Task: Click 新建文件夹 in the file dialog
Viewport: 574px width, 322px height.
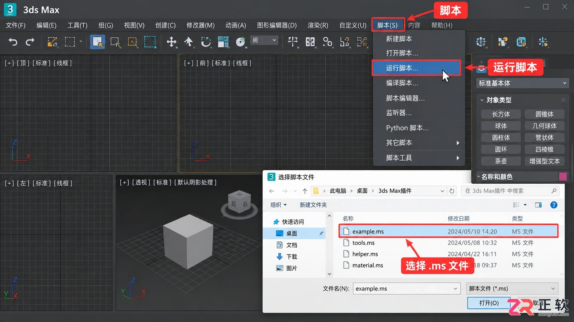Action: (313, 205)
